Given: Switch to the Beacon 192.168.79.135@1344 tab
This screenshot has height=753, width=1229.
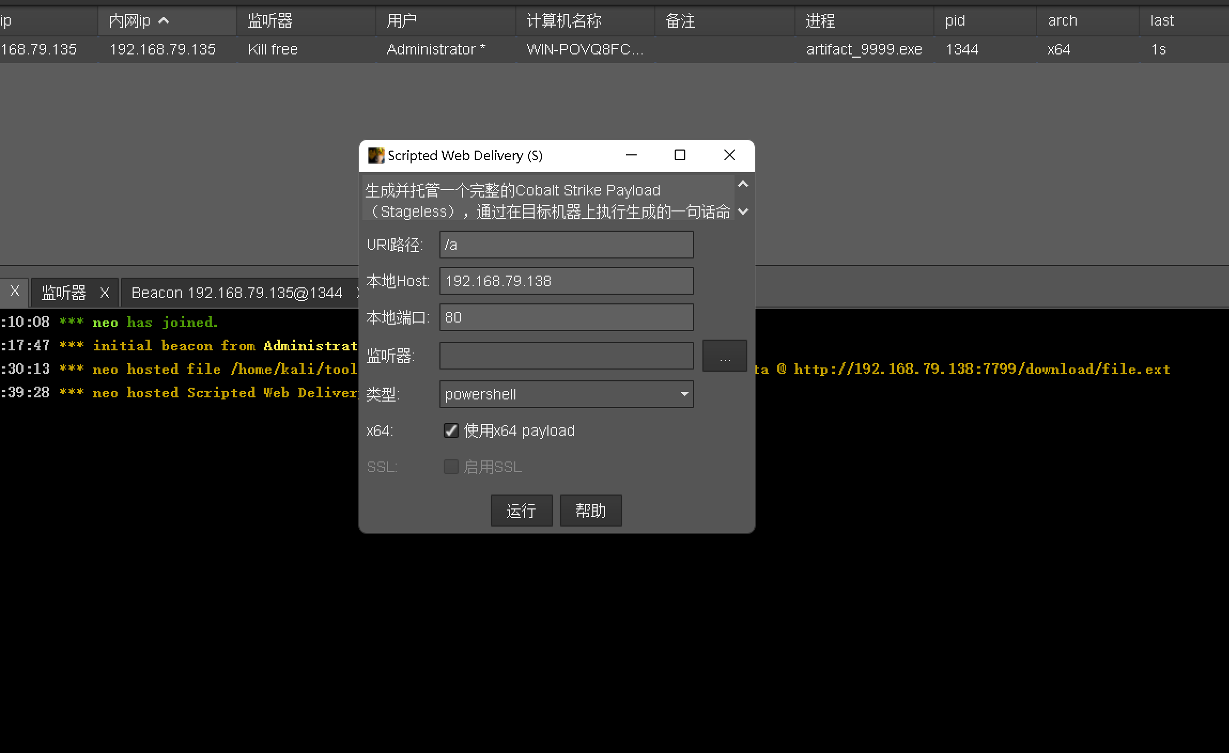Looking at the screenshot, I should tap(237, 293).
